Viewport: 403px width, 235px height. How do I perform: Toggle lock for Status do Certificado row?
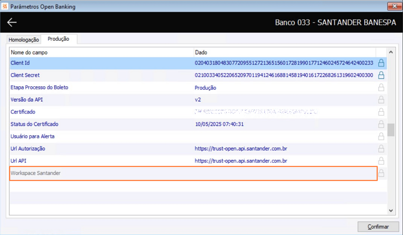point(381,124)
